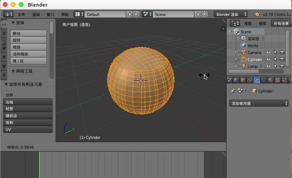
Task: Toggle the 材质 delimit option
Action: [28, 109]
